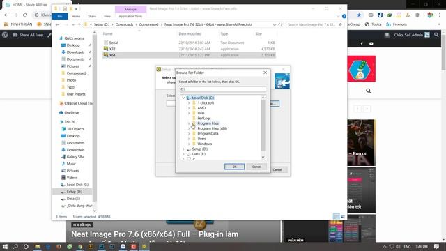This screenshot has width=446, height=251.
Task: Select the Windows folder in tree
Action: (204, 144)
